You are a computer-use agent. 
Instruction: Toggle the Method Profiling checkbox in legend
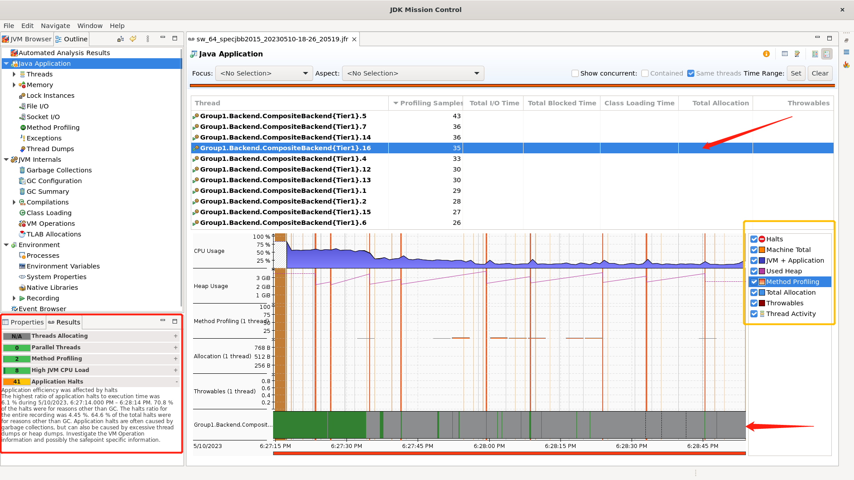pyautogui.click(x=754, y=281)
